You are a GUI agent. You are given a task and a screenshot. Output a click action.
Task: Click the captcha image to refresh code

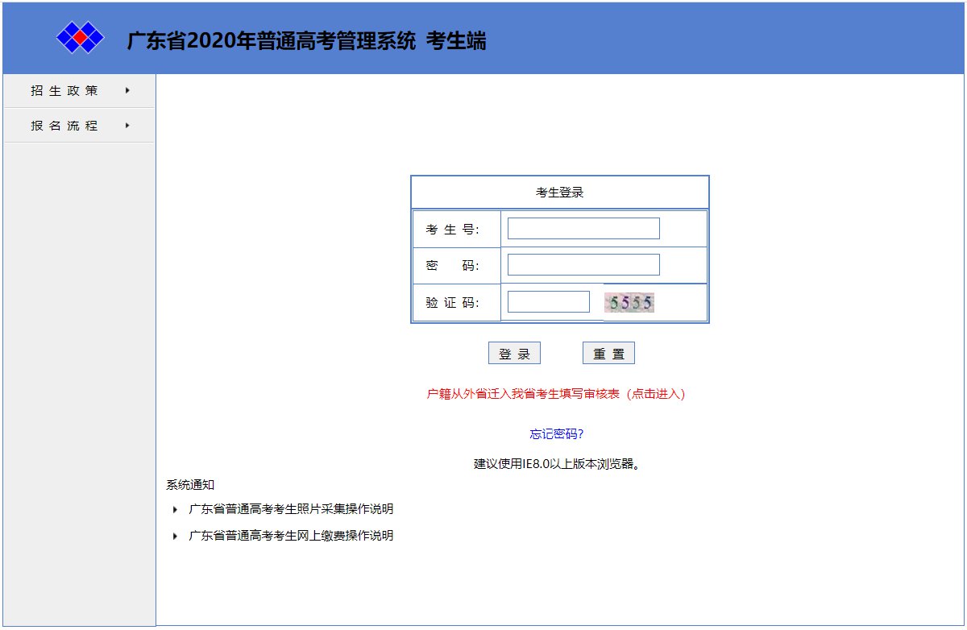pyautogui.click(x=629, y=303)
